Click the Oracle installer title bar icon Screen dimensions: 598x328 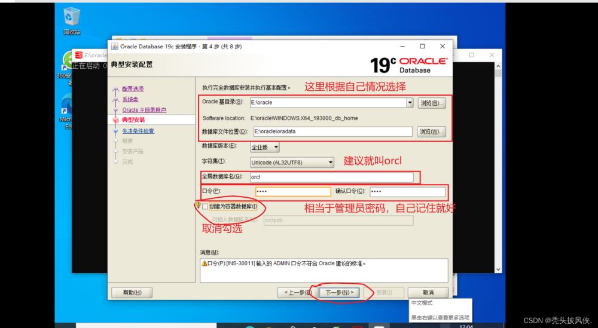click(x=114, y=47)
